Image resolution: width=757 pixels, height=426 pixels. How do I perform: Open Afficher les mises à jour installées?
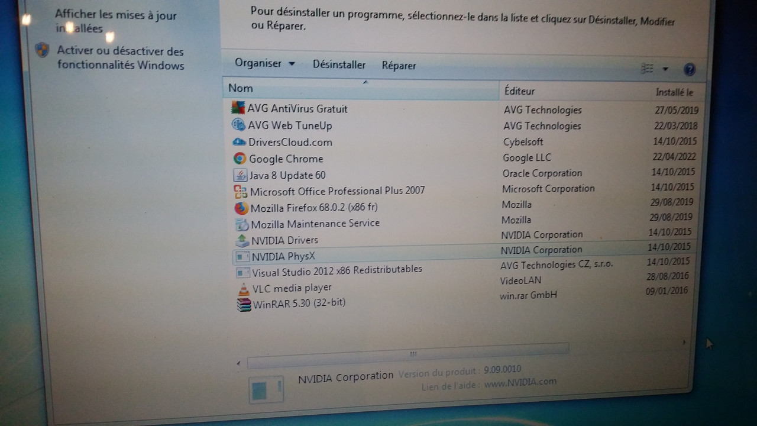click(116, 21)
